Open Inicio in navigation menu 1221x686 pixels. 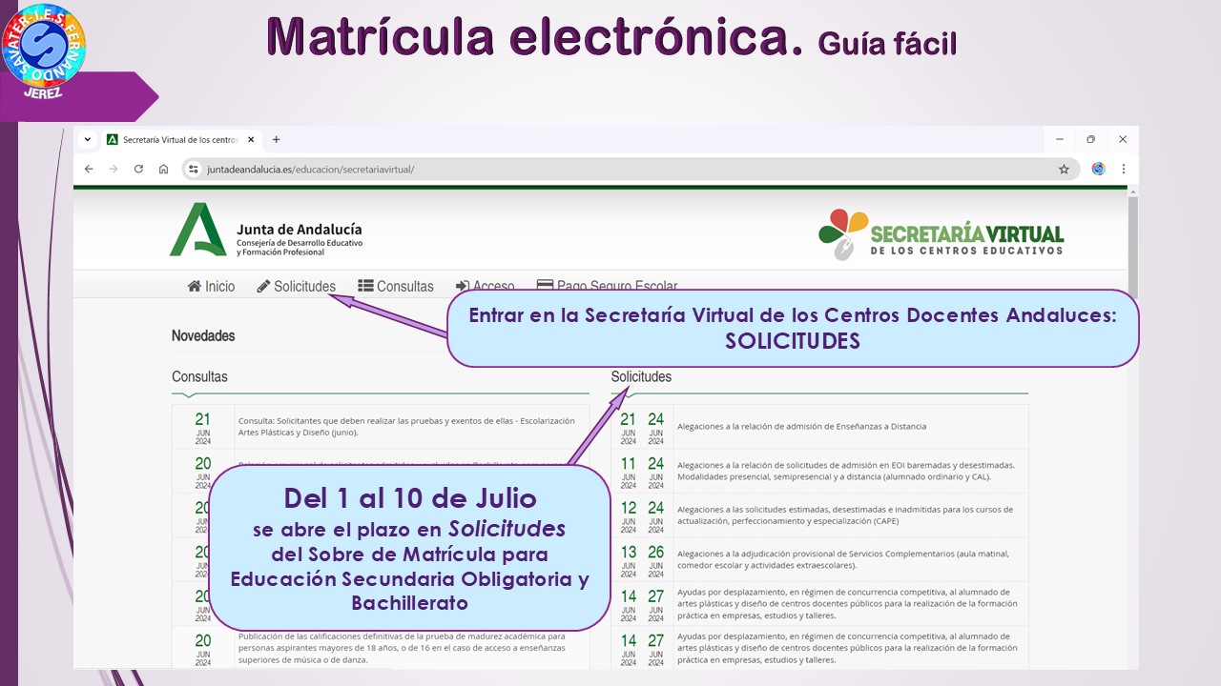[211, 286]
